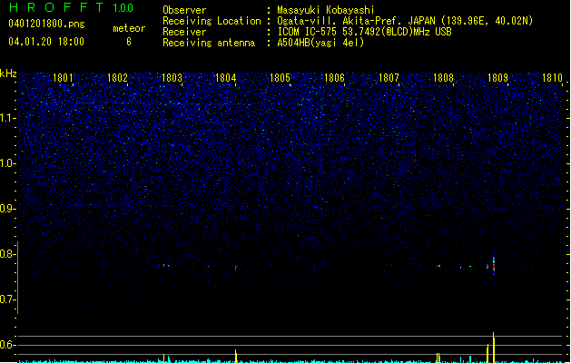Click the kHz axis unit label
Image resolution: width=571 pixels, height=363 pixels.
(x=8, y=74)
